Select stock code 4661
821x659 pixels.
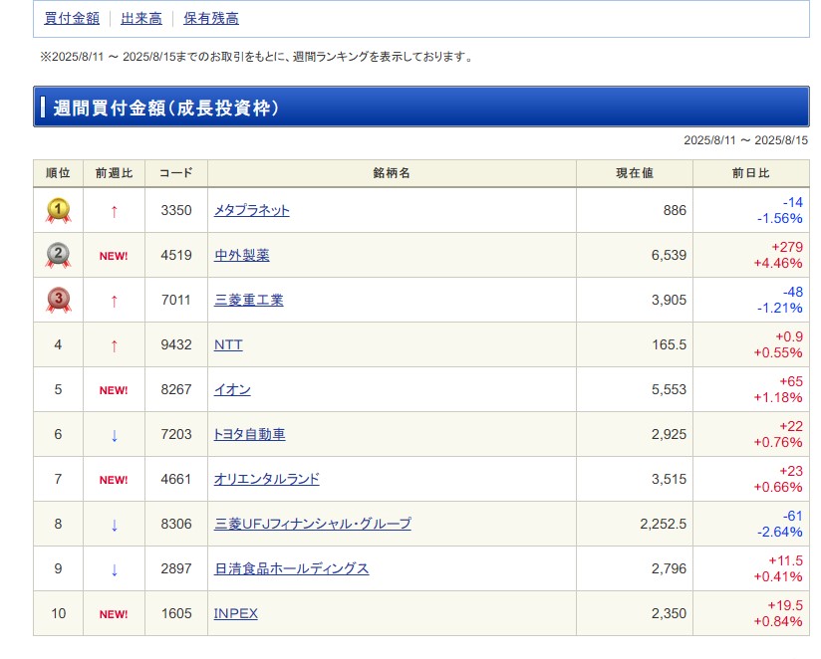(176, 479)
